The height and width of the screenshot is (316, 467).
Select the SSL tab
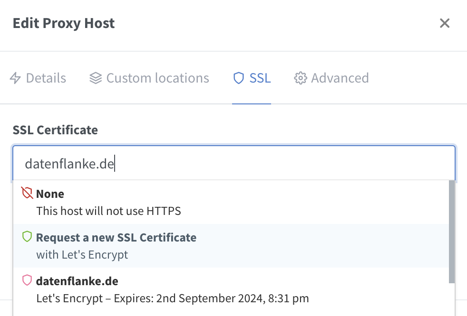pyautogui.click(x=252, y=78)
